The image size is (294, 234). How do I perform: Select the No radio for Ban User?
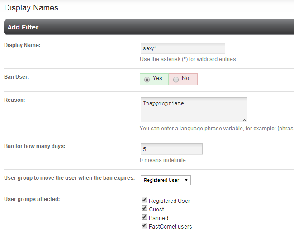click(x=176, y=80)
